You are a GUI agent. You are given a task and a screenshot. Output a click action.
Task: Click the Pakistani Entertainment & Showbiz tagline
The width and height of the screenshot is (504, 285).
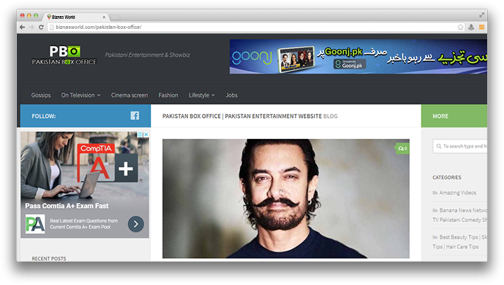coord(147,55)
